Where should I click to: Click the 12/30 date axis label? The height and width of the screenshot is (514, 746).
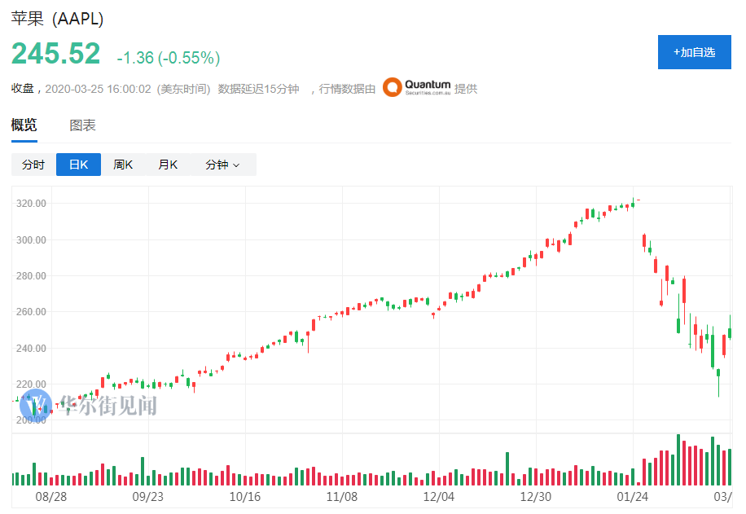tap(536, 497)
